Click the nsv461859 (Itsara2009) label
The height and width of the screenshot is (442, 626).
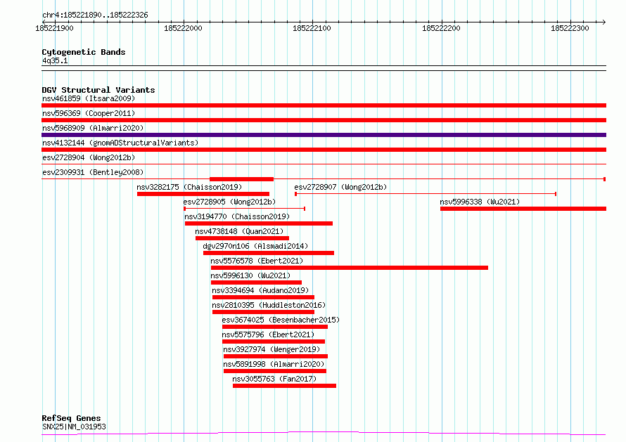(89, 98)
